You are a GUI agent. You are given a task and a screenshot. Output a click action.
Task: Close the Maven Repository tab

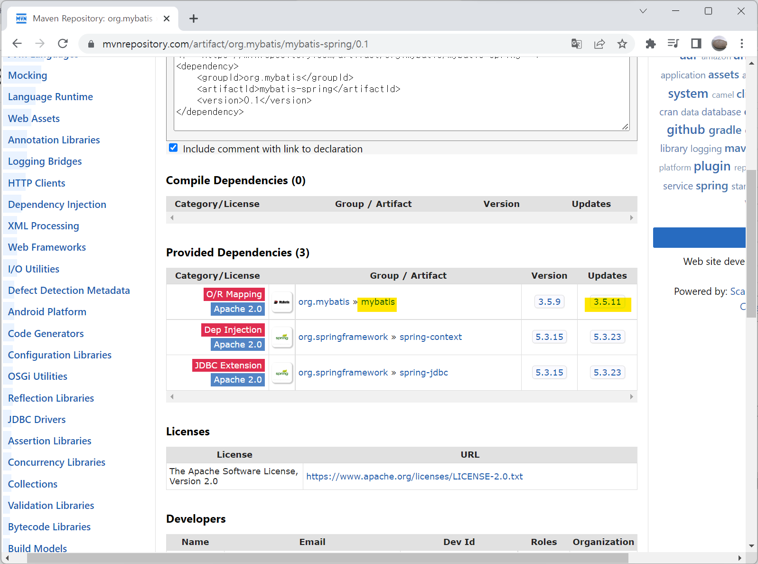point(167,19)
